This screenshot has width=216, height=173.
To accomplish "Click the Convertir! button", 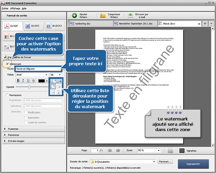I will point(193,164).
